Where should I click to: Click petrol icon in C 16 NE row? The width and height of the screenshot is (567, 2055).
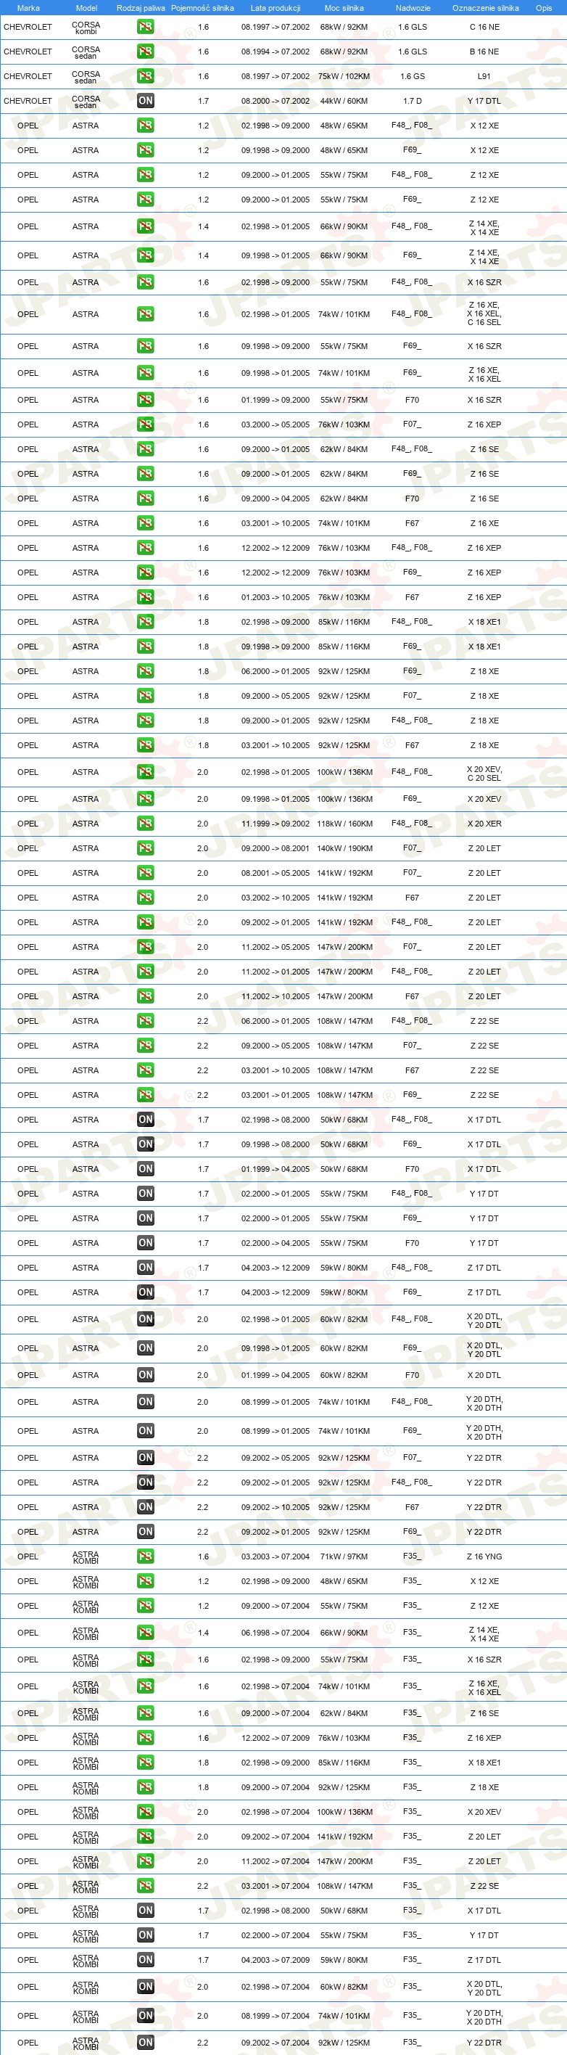click(x=145, y=26)
